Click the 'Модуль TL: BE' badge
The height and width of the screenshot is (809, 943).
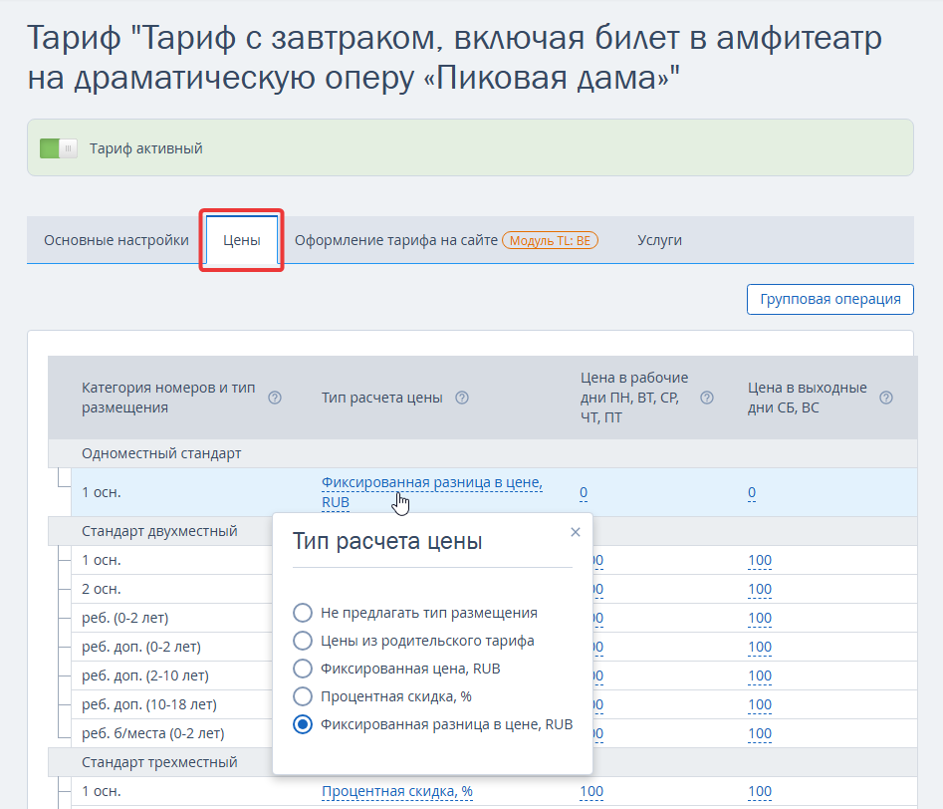(x=550, y=241)
